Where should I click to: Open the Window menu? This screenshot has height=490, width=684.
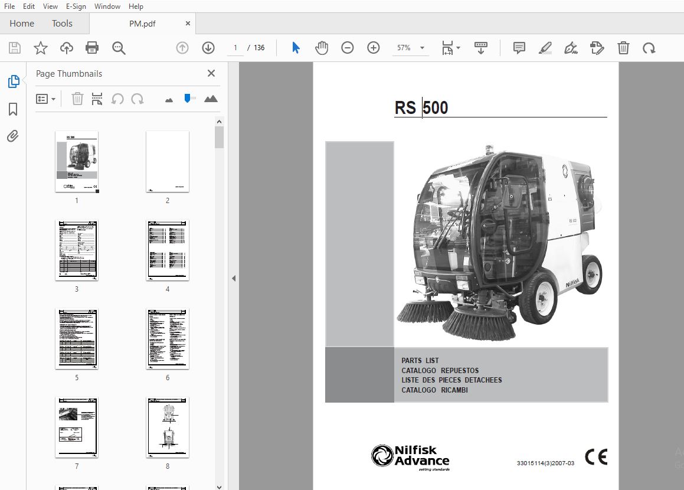(x=107, y=6)
